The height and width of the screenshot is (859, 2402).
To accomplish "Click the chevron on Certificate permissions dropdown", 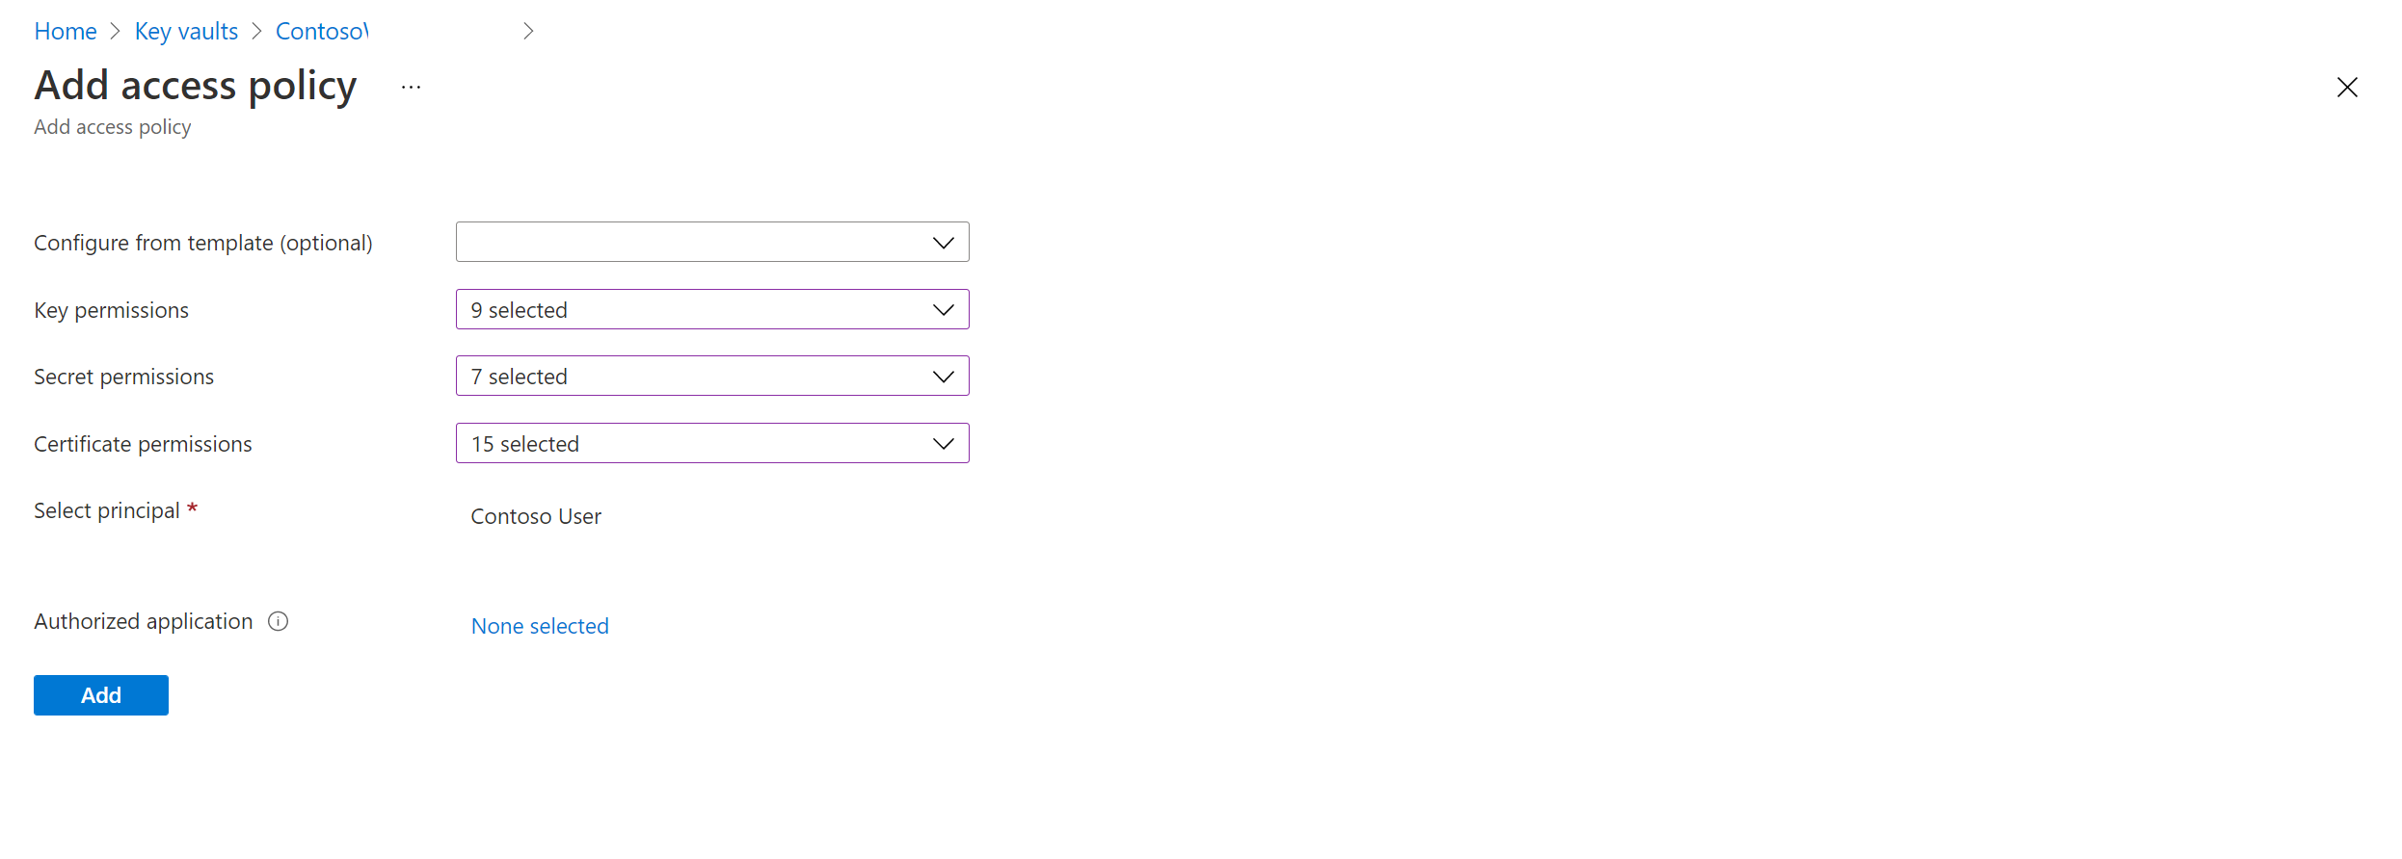I will pyautogui.click(x=943, y=443).
